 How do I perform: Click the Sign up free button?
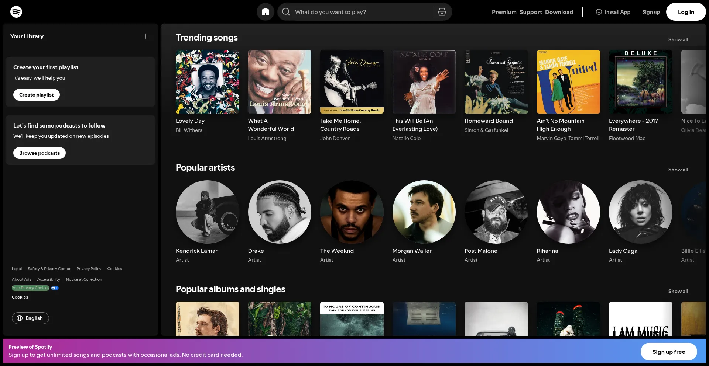(x=668, y=352)
